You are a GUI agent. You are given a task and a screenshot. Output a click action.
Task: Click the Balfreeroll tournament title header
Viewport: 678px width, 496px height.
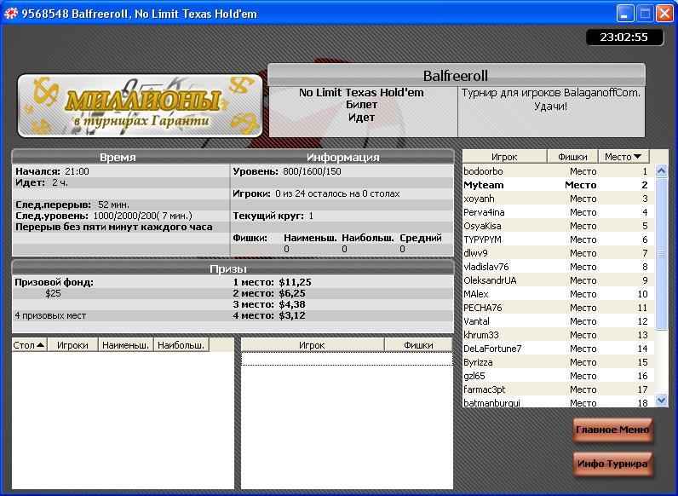click(x=457, y=76)
